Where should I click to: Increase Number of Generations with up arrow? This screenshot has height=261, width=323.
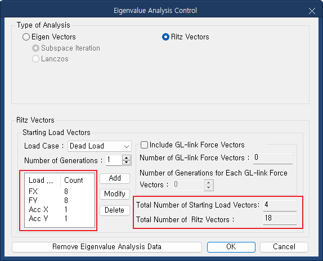126,157
